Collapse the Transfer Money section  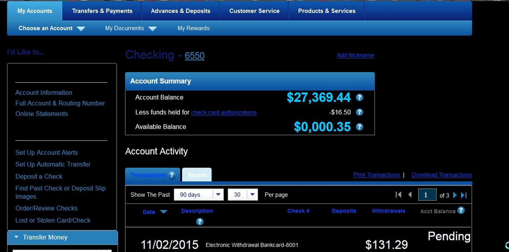pyautogui.click(x=16, y=237)
